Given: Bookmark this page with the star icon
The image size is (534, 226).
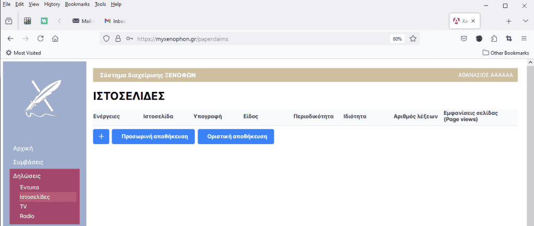Looking at the screenshot, I should pyautogui.click(x=412, y=38).
